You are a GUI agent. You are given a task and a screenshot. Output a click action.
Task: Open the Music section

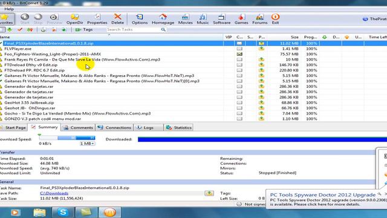(x=203, y=19)
